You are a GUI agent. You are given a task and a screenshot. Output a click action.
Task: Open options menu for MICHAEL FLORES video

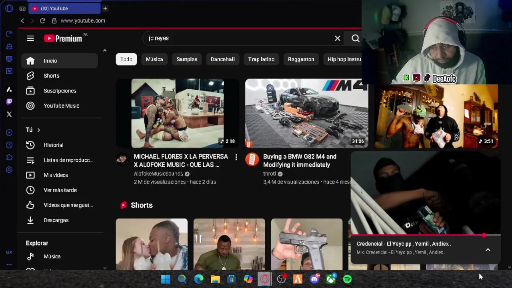pyautogui.click(x=236, y=158)
